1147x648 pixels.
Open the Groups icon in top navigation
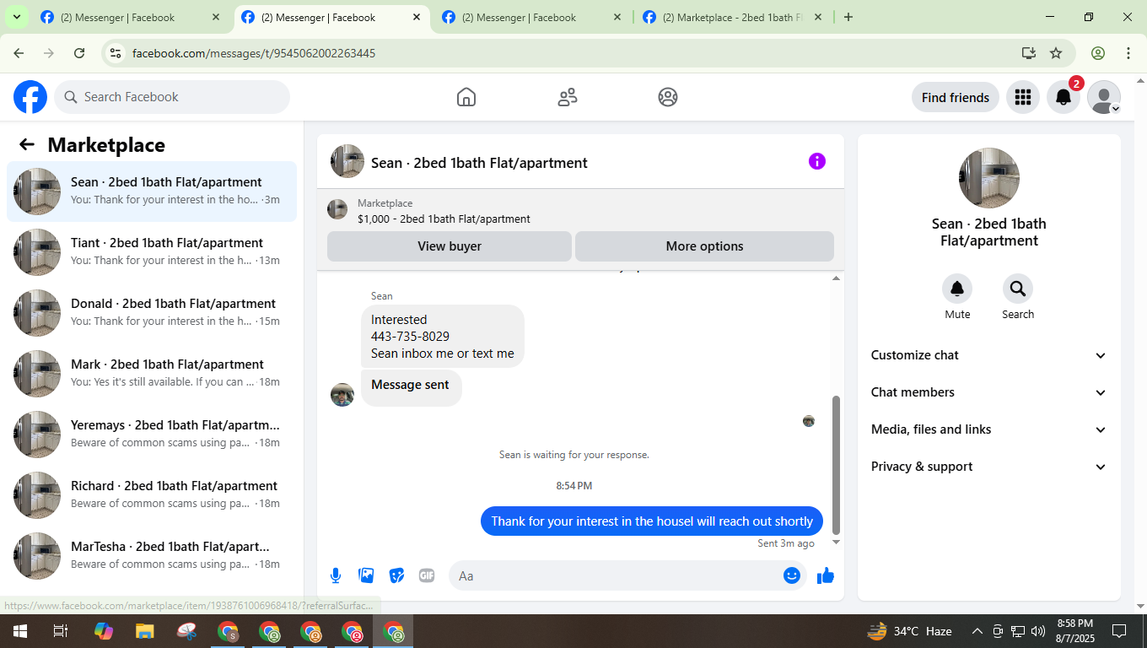tap(668, 97)
